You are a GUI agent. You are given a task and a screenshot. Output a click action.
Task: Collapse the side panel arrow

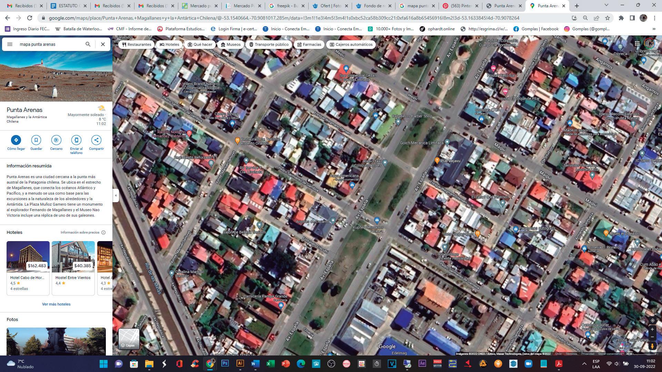[x=116, y=195]
